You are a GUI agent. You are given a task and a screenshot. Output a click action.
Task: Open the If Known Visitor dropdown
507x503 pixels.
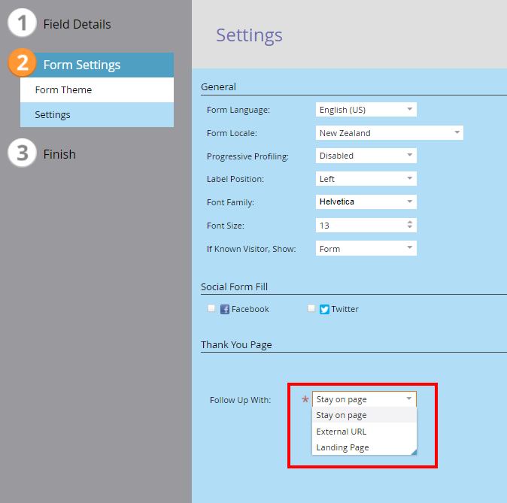coord(366,249)
